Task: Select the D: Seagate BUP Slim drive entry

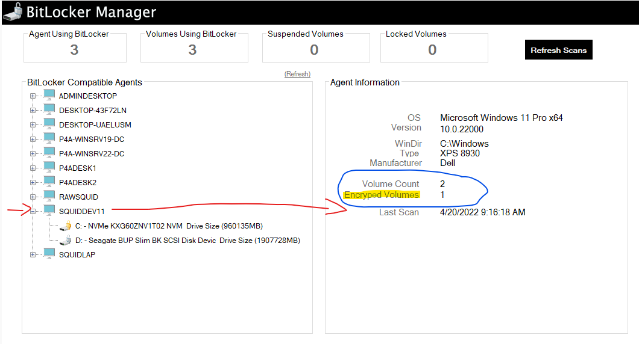Action: pos(187,241)
